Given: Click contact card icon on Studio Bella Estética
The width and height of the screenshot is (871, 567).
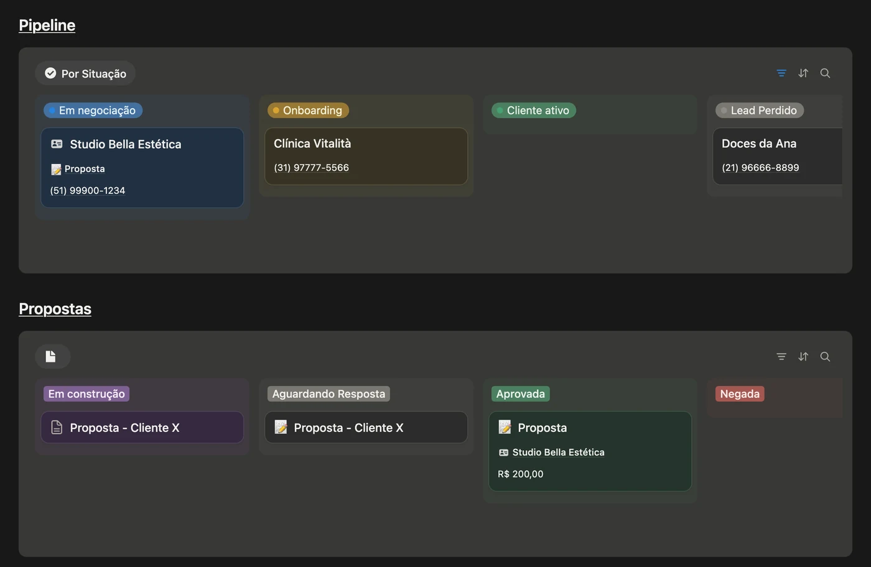Looking at the screenshot, I should (x=57, y=144).
